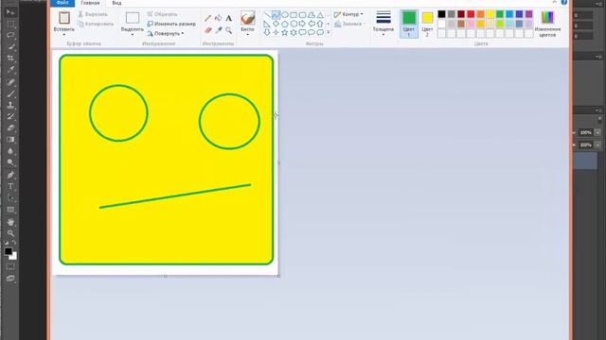Viewport: 606px width, 340px height.
Task: Select Photoshop Rectangular Marquee tool
Action: [10, 24]
